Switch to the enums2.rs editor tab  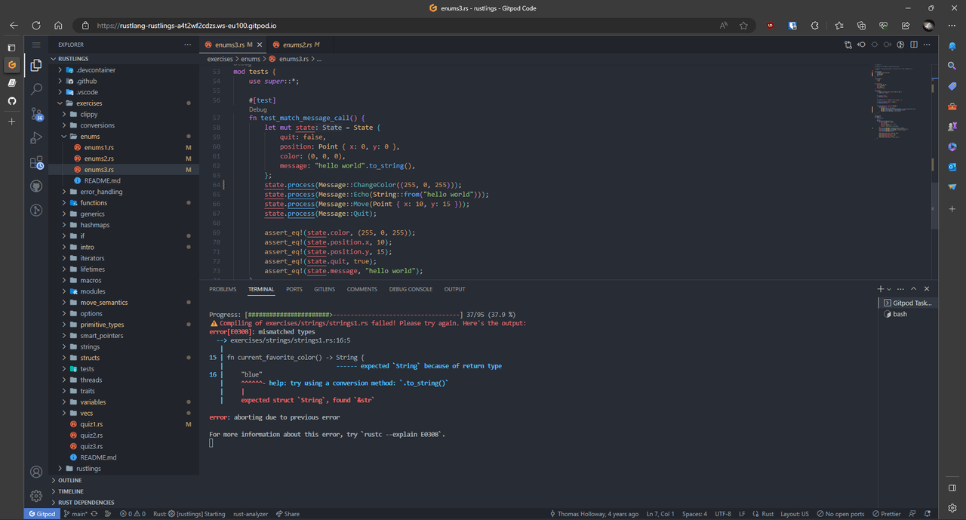(297, 45)
